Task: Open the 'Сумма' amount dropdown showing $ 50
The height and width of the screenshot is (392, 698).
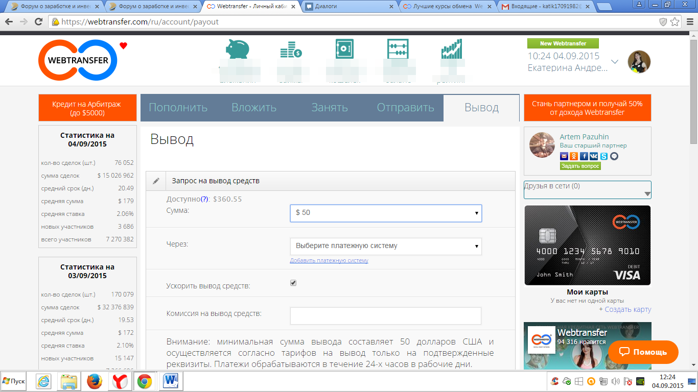Action: [386, 213]
